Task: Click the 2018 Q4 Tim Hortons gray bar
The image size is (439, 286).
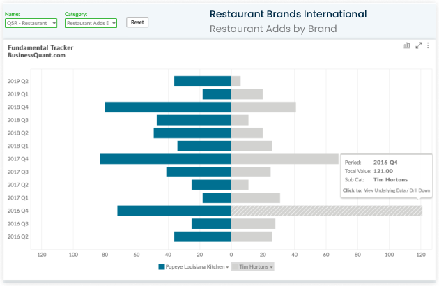Action: (x=263, y=107)
